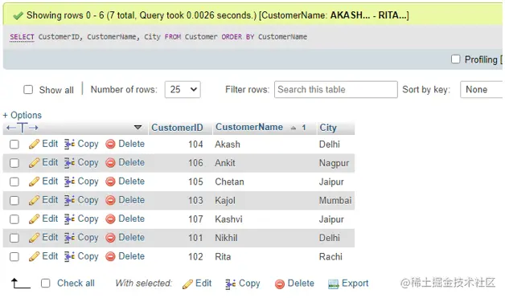The width and height of the screenshot is (505, 298).
Task: Click the With selected Export icon
Action: click(334, 284)
